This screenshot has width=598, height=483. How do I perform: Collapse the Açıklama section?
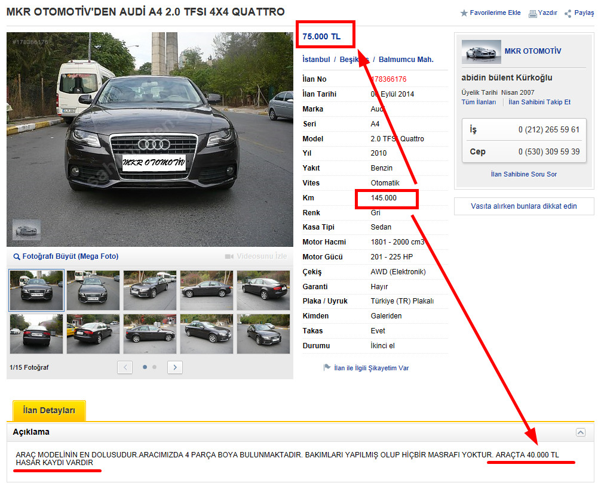[581, 432]
